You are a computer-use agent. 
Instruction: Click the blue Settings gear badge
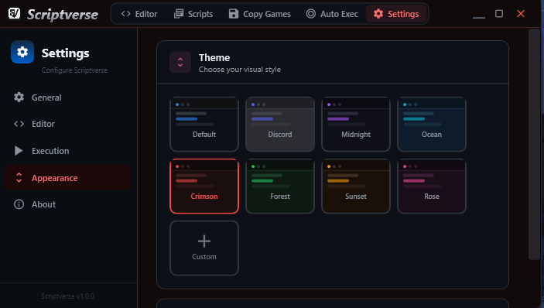22,52
